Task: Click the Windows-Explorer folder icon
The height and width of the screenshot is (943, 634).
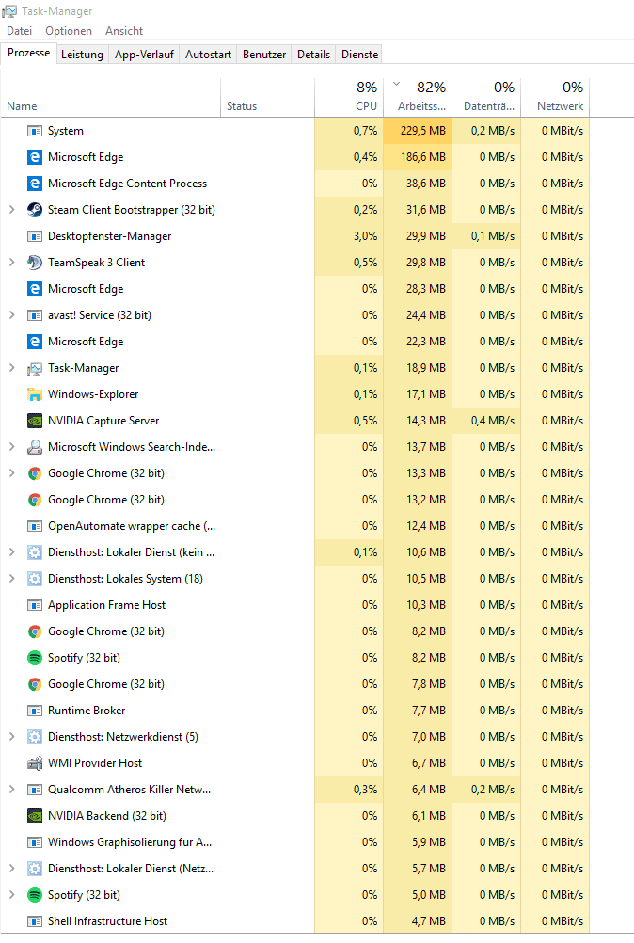Action: click(x=35, y=394)
